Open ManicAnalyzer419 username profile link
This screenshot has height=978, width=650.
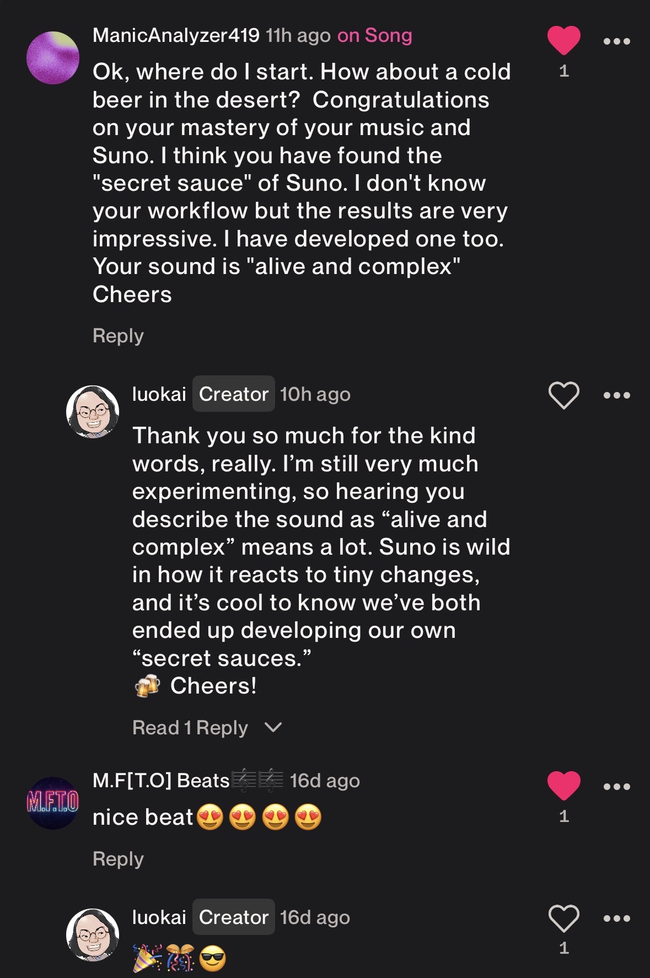coord(176,36)
